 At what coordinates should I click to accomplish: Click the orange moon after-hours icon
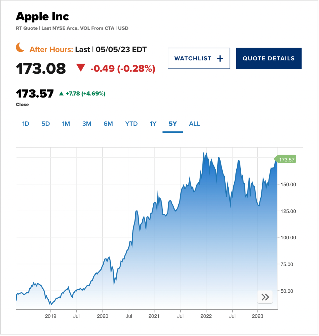click(x=20, y=47)
